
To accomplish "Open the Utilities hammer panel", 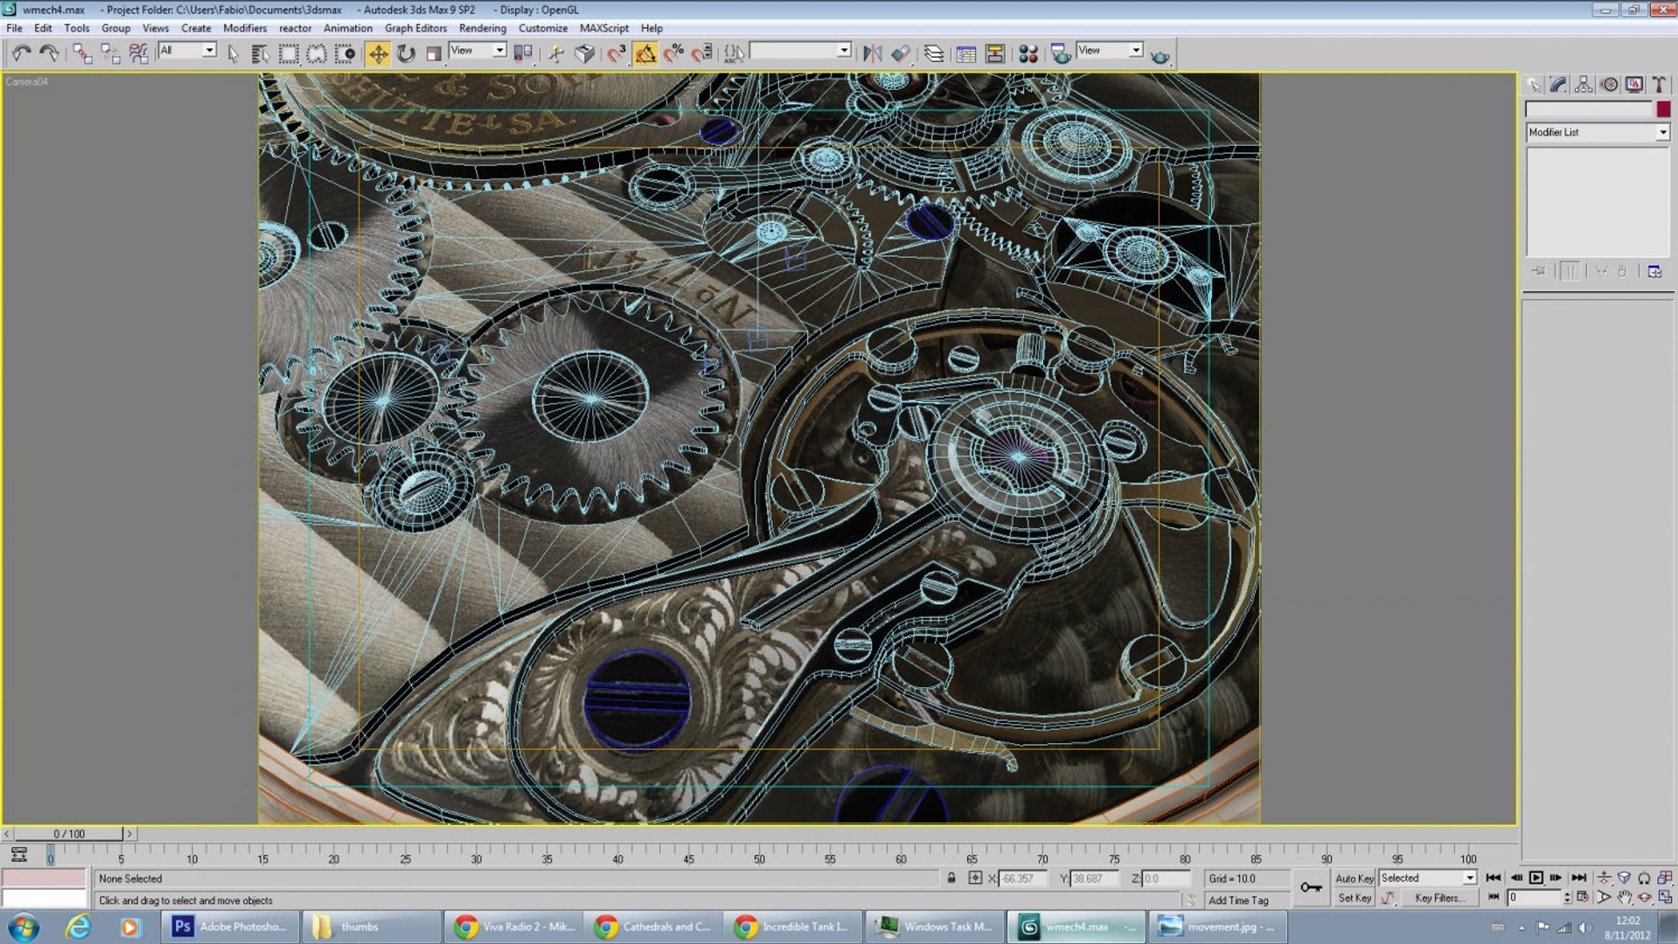I will pos(1659,85).
